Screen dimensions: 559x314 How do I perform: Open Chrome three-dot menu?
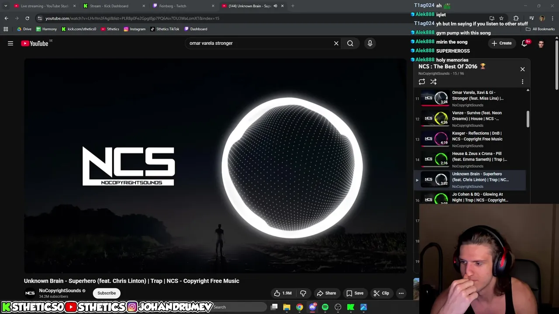point(552,18)
